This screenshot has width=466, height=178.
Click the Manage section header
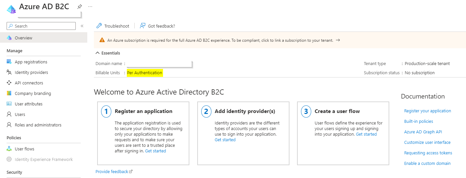(14, 51)
